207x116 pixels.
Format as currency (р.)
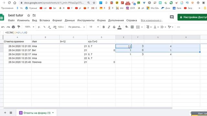(39, 27)
